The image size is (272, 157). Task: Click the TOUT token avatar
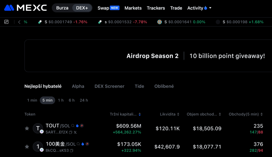tap(38, 128)
